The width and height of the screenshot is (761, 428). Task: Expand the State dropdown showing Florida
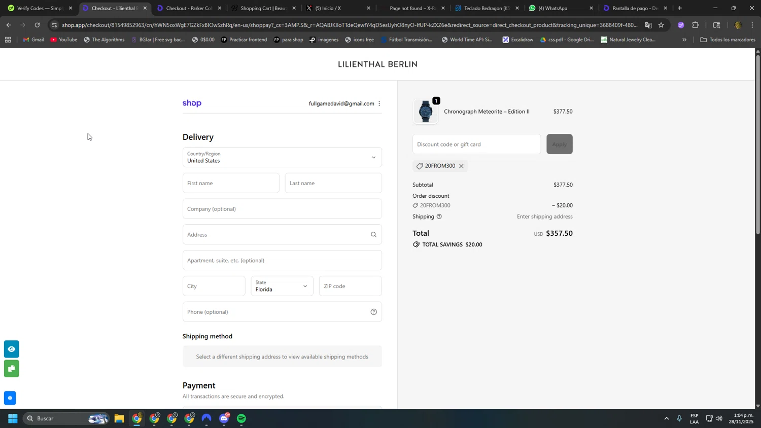pyautogui.click(x=282, y=286)
